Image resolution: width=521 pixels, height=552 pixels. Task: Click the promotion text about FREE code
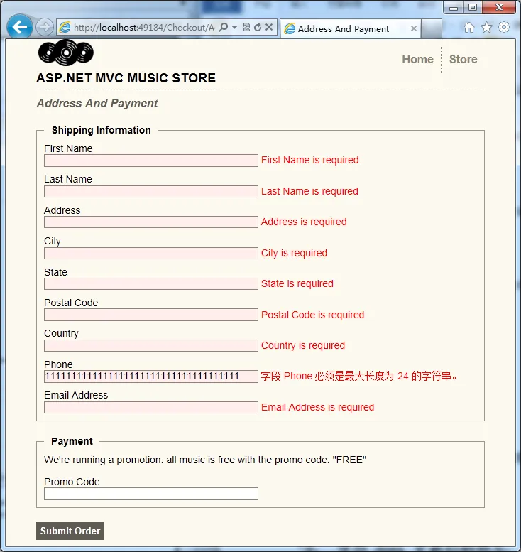(205, 460)
